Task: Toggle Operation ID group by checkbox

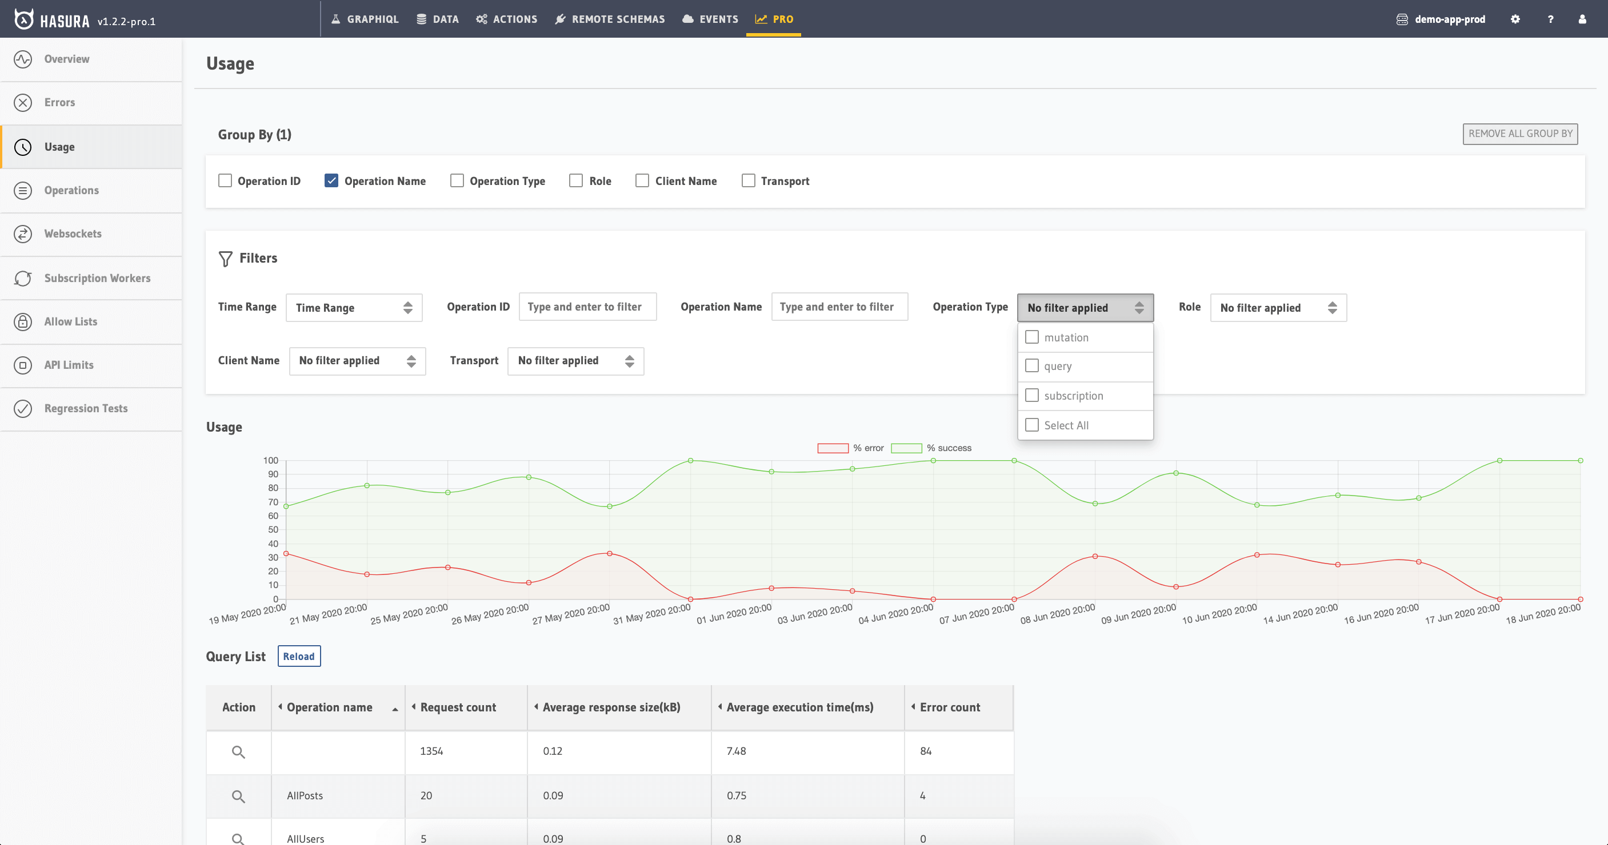Action: [225, 180]
